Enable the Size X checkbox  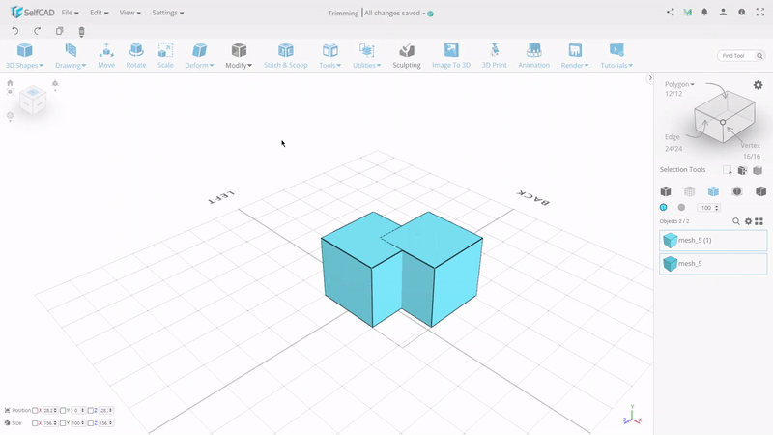(x=35, y=423)
